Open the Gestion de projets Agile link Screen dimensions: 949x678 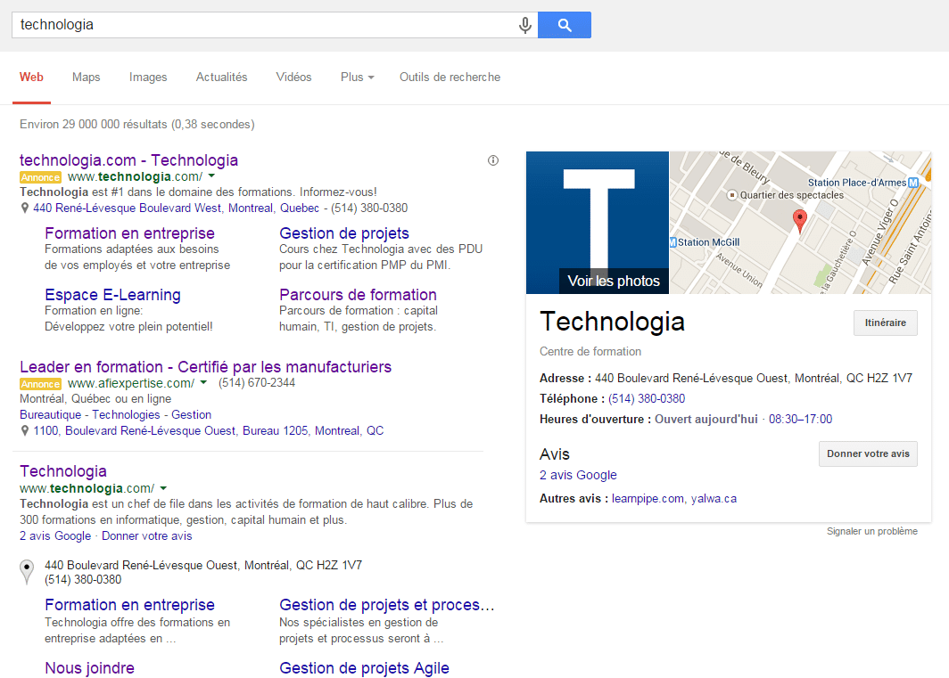click(x=364, y=668)
